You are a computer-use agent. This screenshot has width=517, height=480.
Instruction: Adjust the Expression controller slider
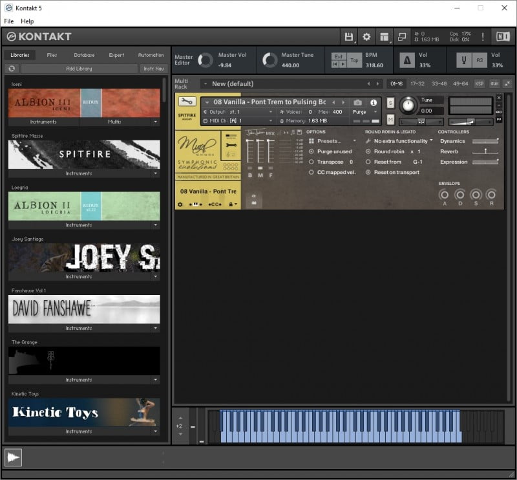point(485,162)
